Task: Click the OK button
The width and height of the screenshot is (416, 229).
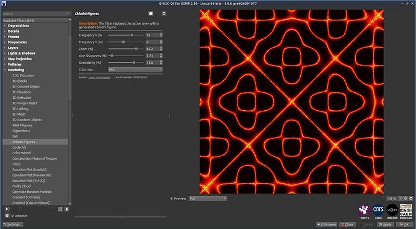Action: [x=405, y=225]
